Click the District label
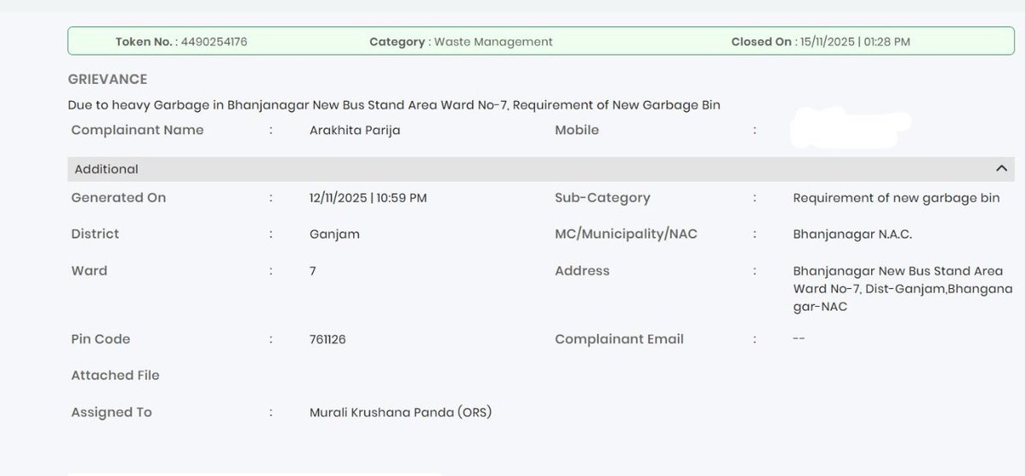 (95, 234)
